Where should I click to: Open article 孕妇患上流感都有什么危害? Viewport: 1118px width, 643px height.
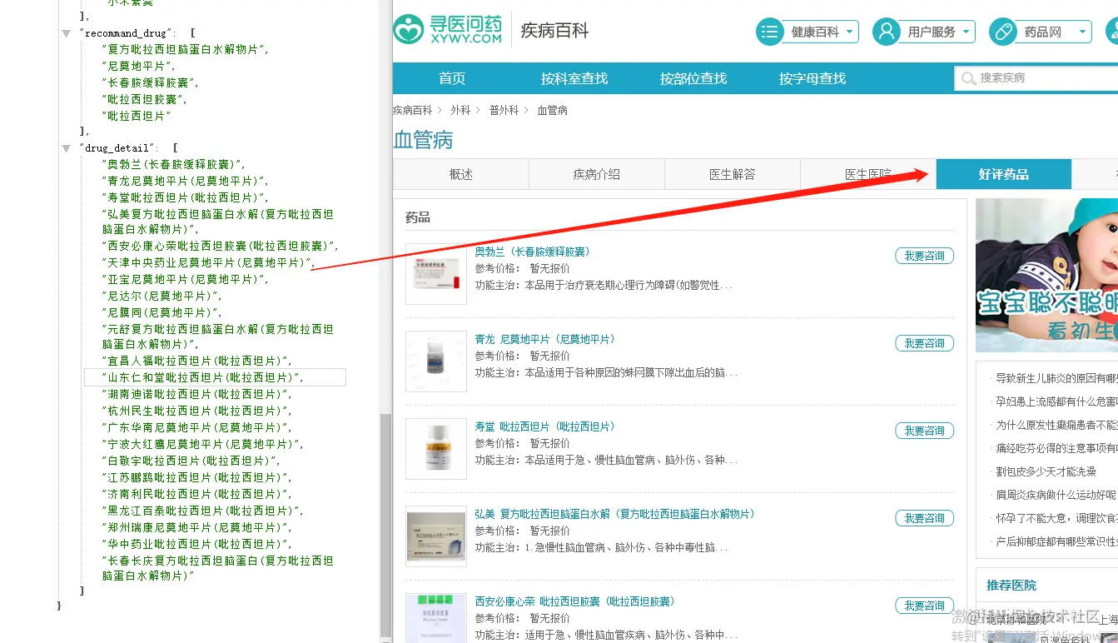(1056, 401)
